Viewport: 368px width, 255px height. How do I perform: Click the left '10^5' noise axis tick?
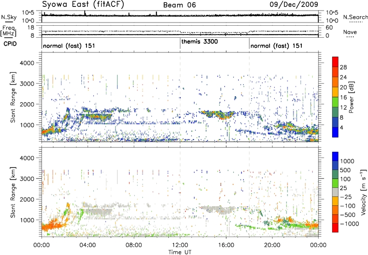pyautogui.click(x=28, y=12)
